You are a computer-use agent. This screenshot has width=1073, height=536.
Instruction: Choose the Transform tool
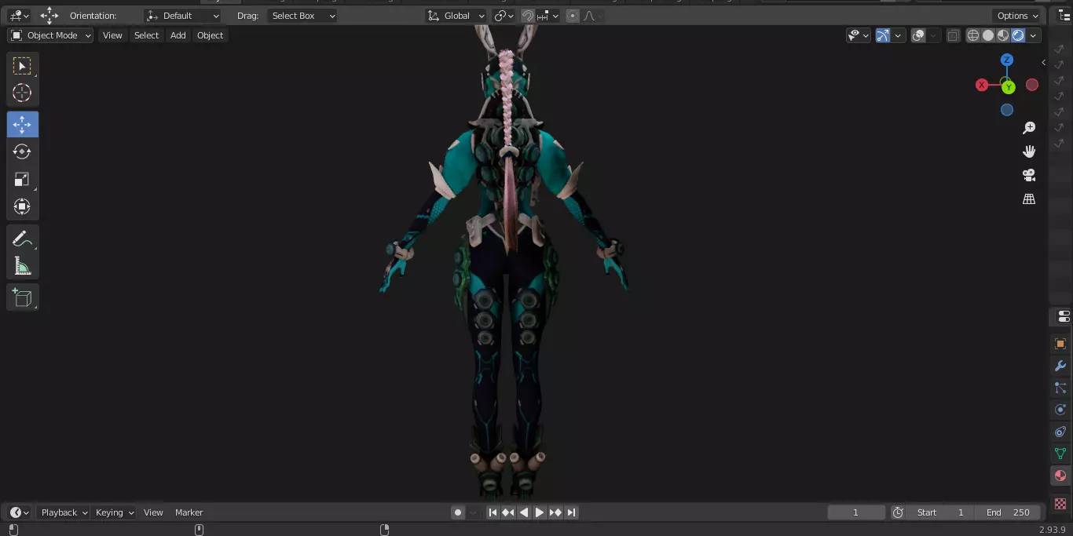click(x=22, y=206)
